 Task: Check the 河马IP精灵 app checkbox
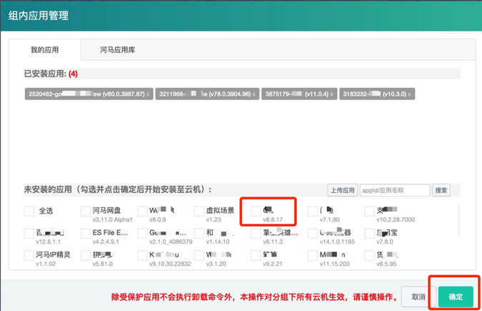click(x=29, y=256)
